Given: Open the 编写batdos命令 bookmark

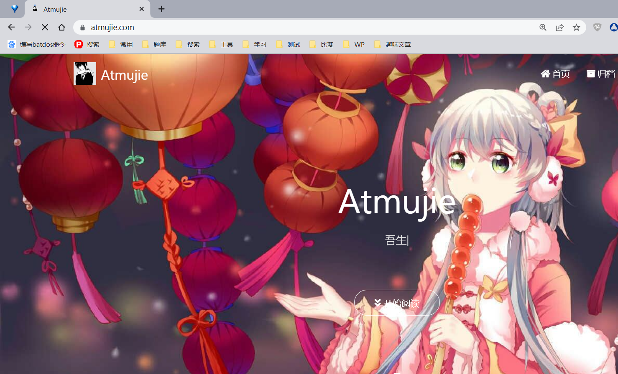Looking at the screenshot, I should (x=37, y=44).
